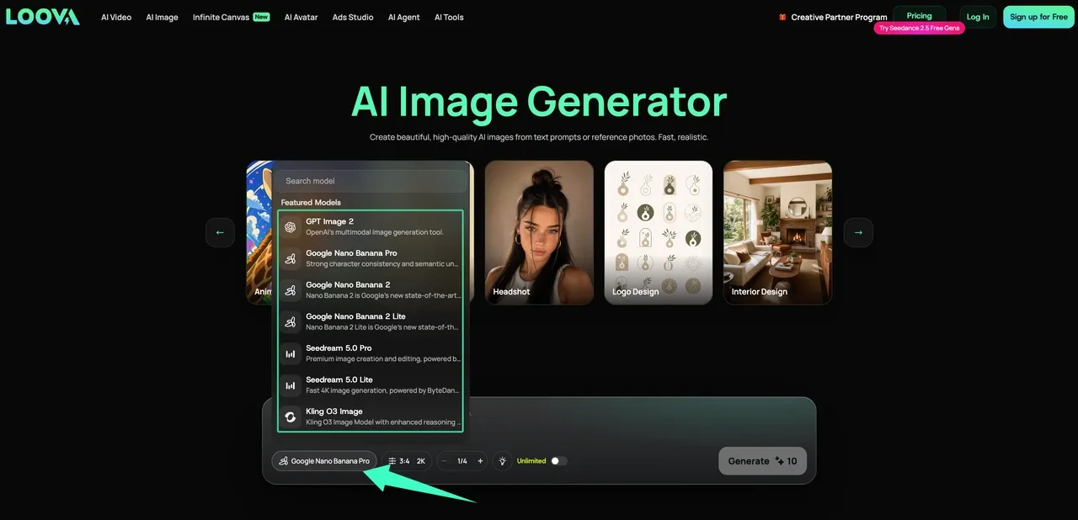This screenshot has height=520, width=1078.
Task: Select Seedream 5.0 Lite model
Action: point(371,385)
